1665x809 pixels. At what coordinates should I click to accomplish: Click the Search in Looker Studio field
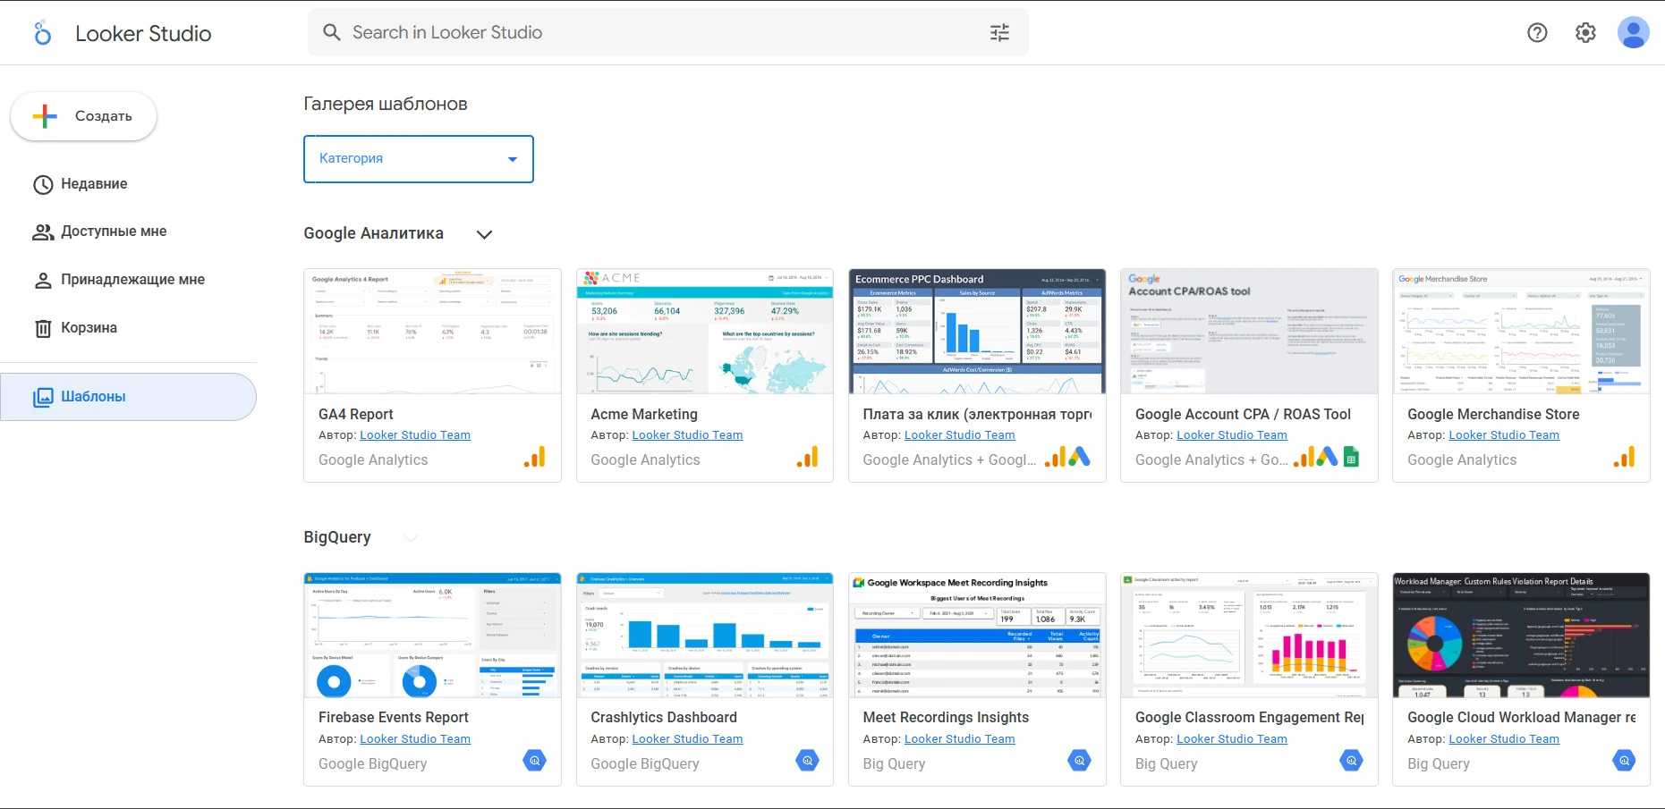pyautogui.click(x=667, y=32)
